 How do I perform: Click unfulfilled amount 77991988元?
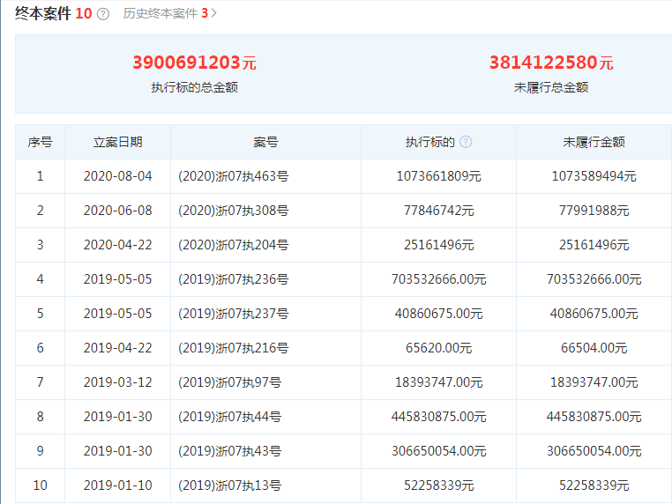coord(594,211)
